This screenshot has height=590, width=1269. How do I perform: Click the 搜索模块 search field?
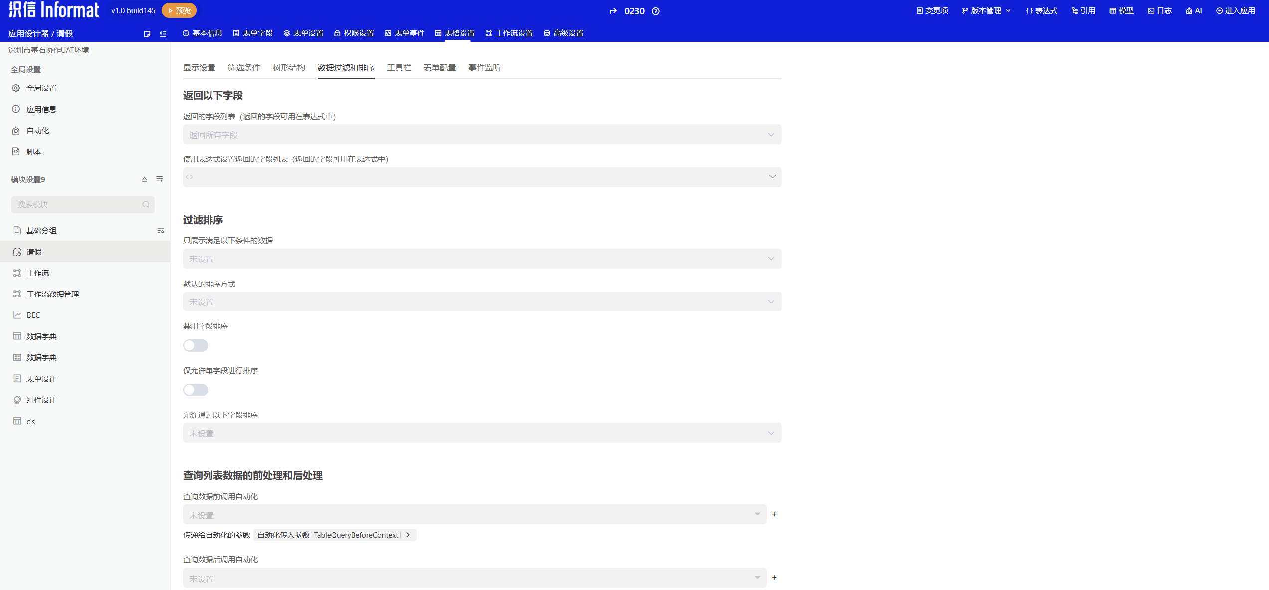click(x=80, y=205)
